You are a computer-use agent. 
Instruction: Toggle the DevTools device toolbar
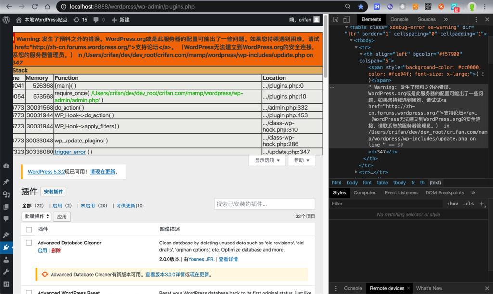coord(347,19)
